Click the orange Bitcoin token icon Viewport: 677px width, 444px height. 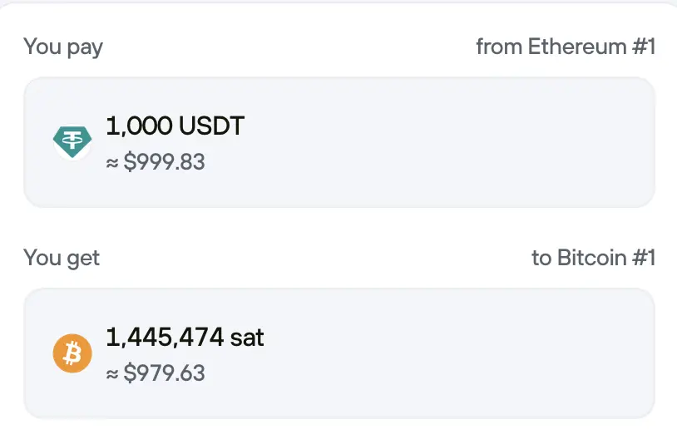tap(72, 353)
